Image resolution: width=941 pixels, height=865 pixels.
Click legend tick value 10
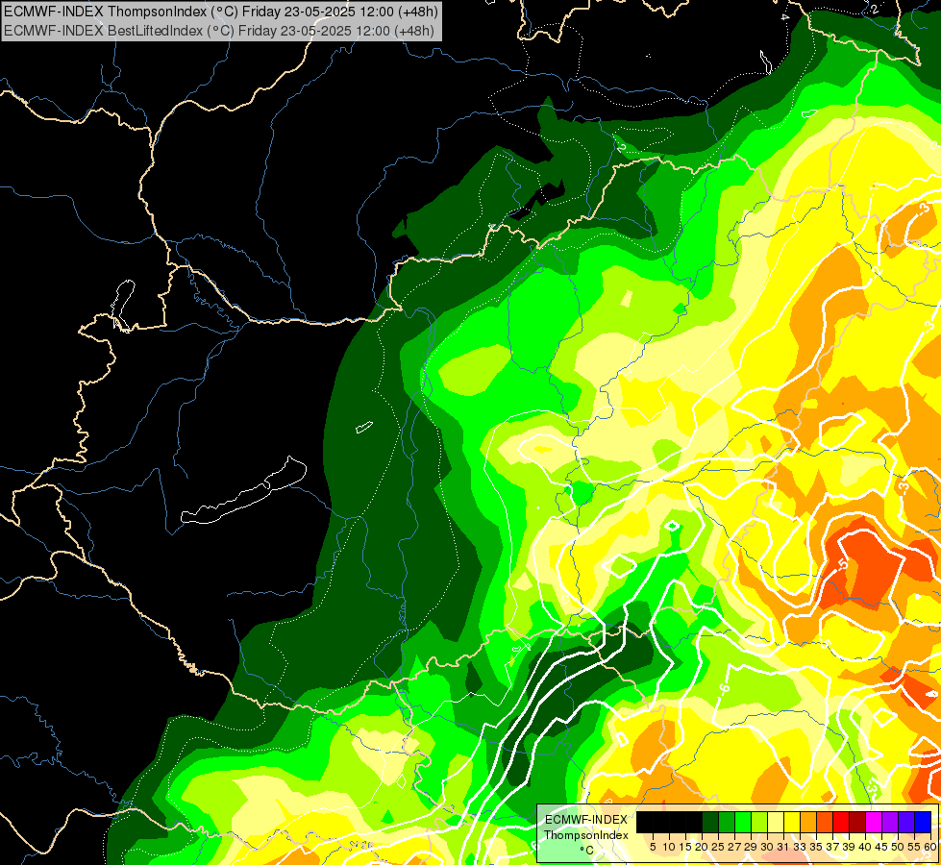(669, 847)
